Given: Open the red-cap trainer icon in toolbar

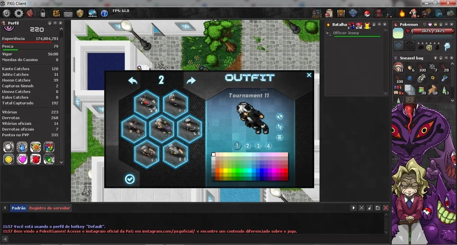Looking at the screenshot, I should tap(414, 13).
